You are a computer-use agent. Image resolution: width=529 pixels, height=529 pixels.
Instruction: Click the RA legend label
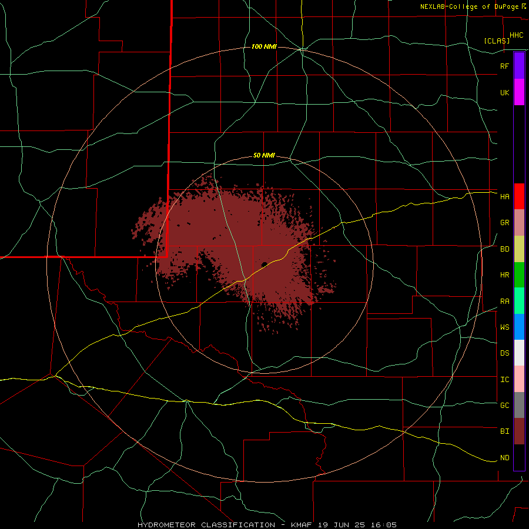(x=505, y=302)
